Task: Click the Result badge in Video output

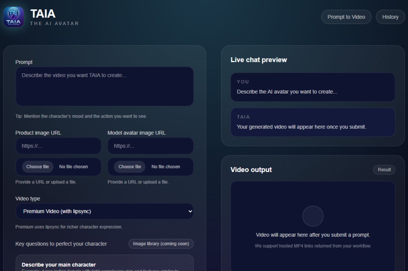Action: [384, 170]
